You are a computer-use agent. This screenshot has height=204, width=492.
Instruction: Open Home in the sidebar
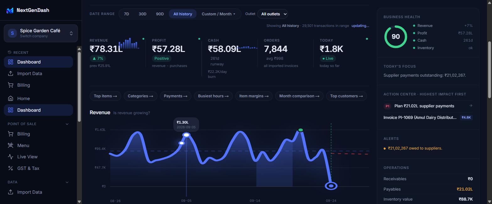38,99
